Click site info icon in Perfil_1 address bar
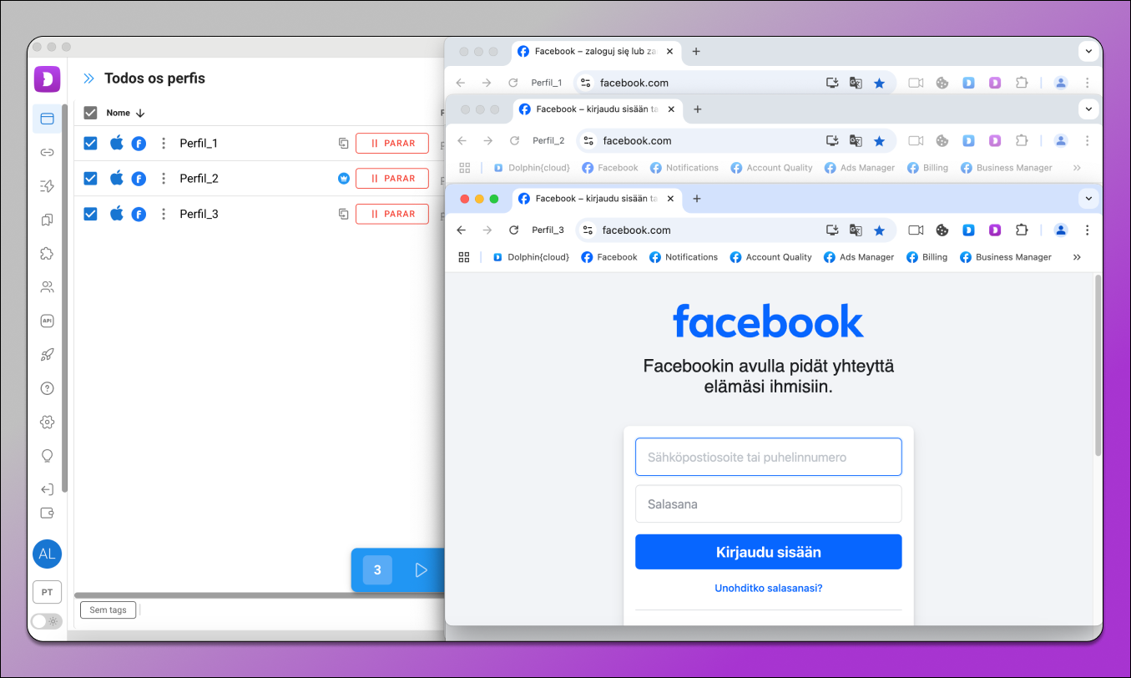This screenshot has width=1131, height=678. (x=585, y=83)
